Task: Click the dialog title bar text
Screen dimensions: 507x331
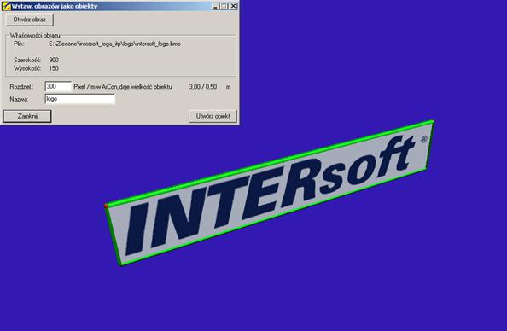Action: coord(55,6)
